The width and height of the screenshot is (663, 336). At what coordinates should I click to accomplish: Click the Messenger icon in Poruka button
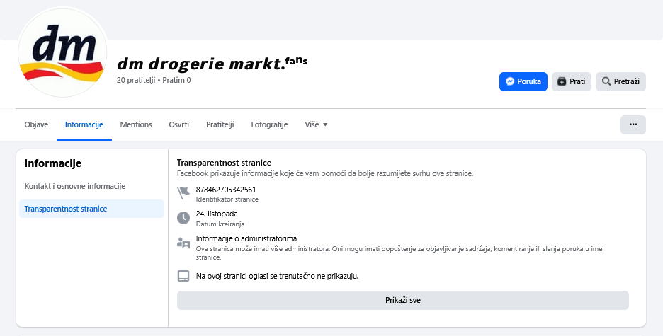[511, 81]
